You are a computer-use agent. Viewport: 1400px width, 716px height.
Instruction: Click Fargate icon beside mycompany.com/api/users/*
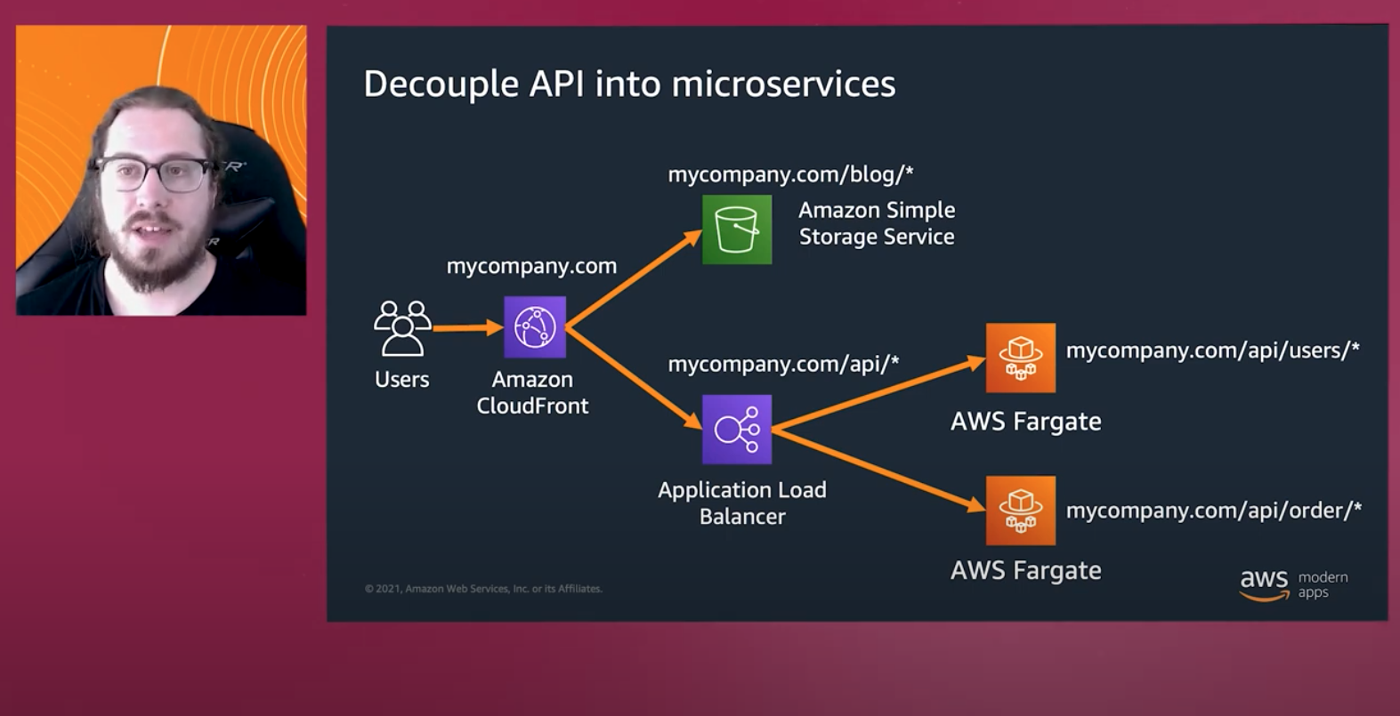(x=1021, y=358)
